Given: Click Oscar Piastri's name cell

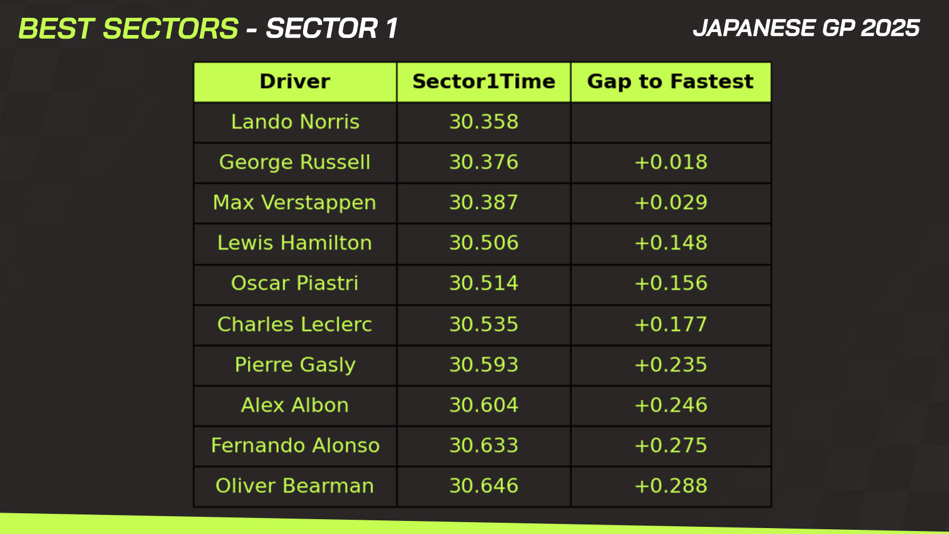Looking at the screenshot, I should 295,284.
